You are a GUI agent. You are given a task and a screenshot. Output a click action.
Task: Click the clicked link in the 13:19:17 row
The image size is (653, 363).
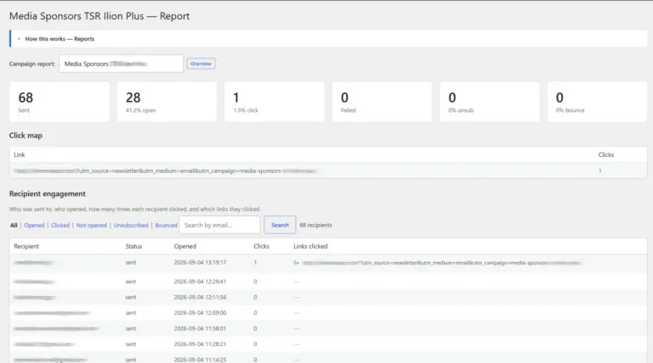click(441, 263)
